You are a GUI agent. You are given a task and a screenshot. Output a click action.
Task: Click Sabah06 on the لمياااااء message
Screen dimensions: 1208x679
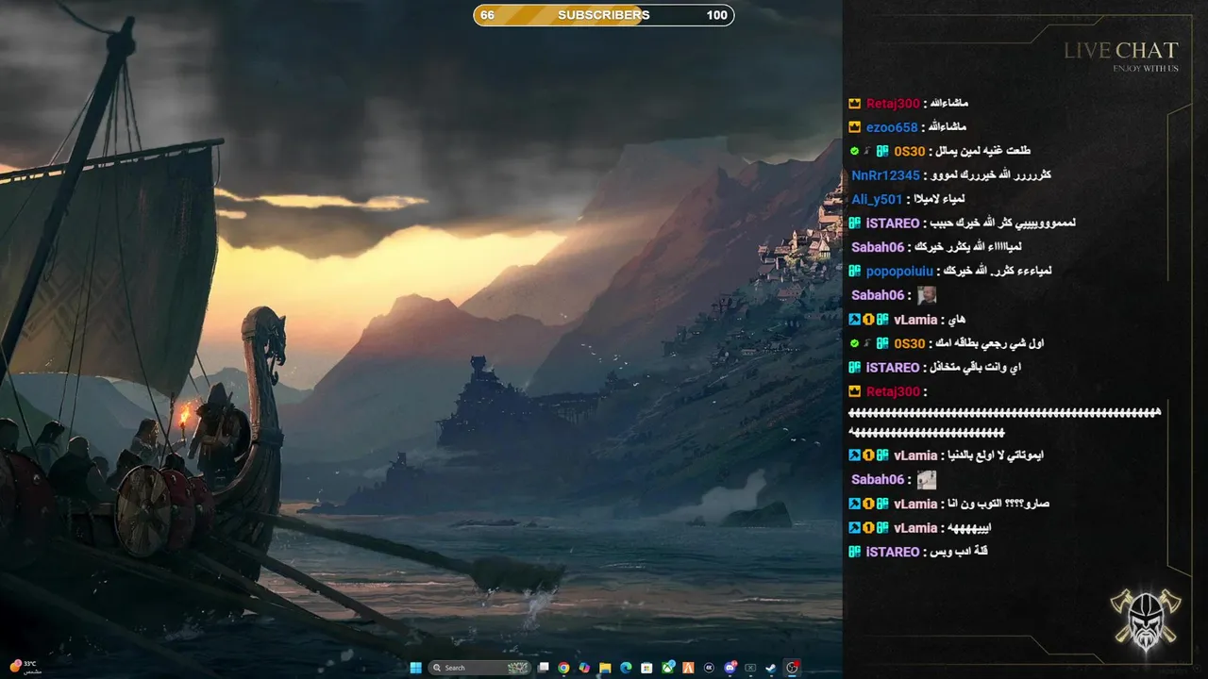[878, 247]
